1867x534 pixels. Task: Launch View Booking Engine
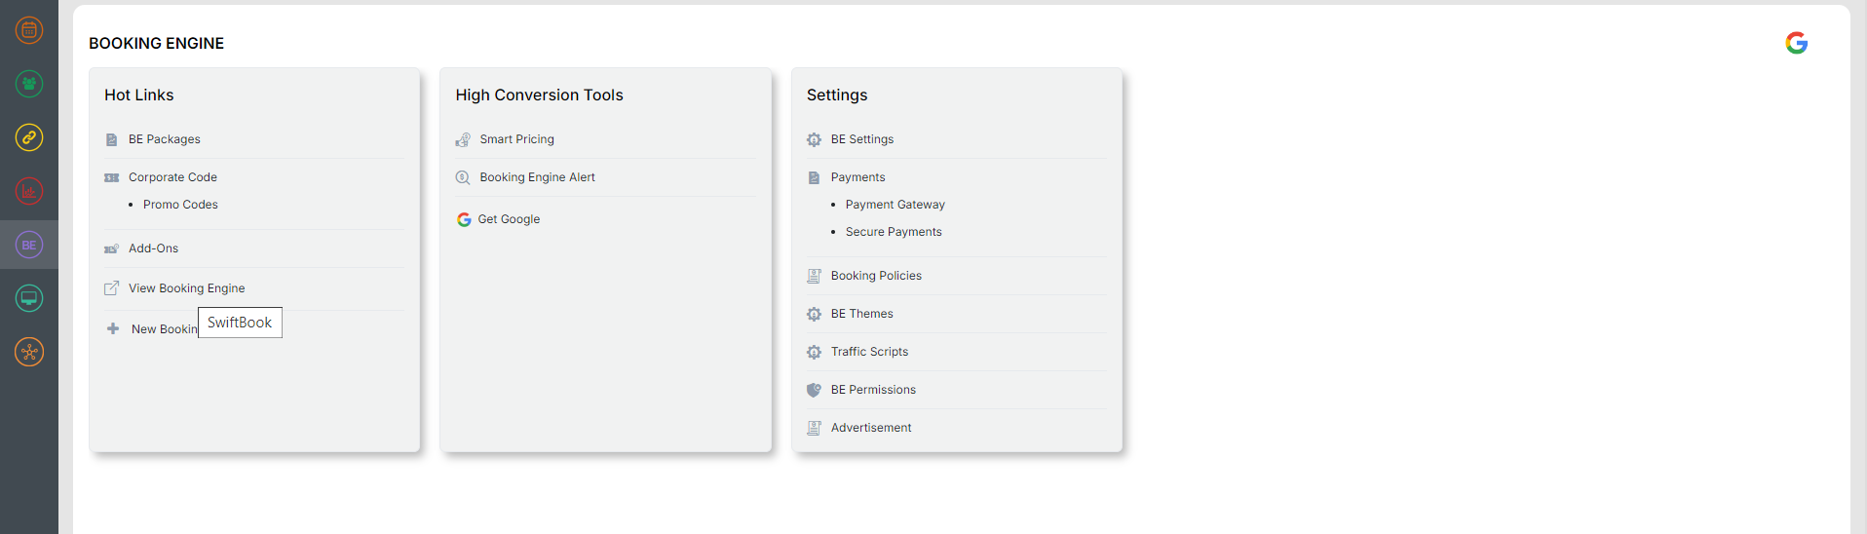pos(186,288)
